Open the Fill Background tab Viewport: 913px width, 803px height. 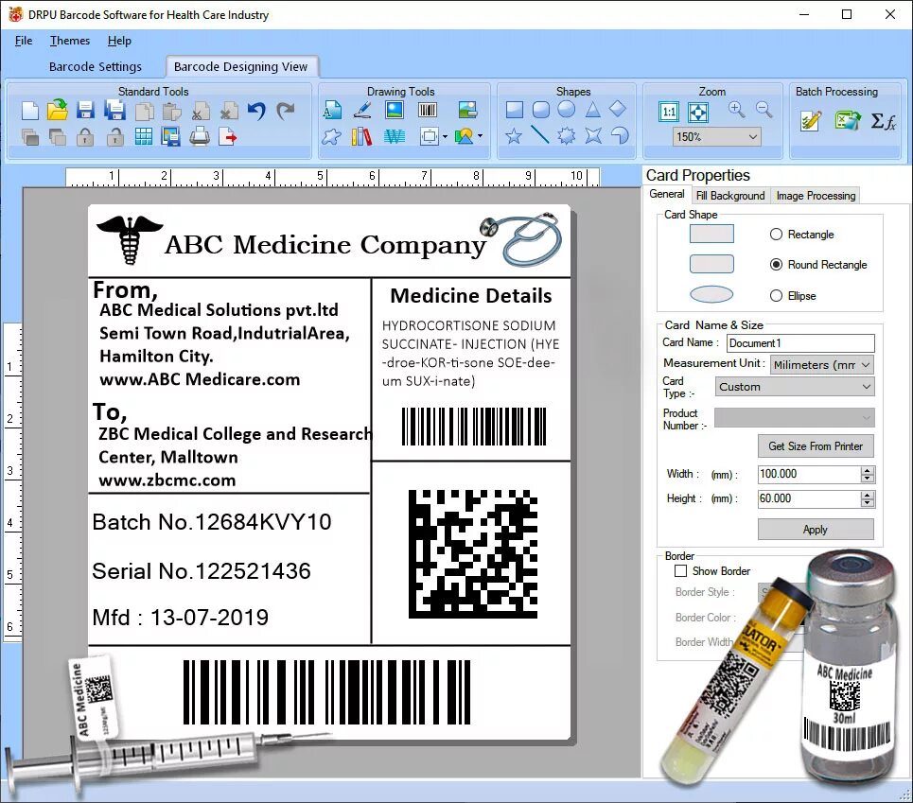tap(730, 196)
